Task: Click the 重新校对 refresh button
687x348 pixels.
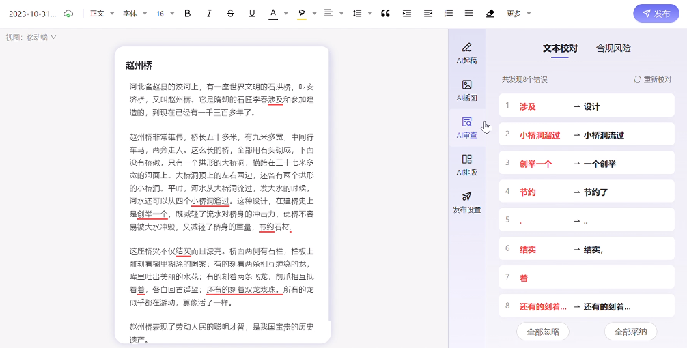Action: (652, 79)
